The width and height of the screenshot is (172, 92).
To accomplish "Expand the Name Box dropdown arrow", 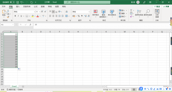I will (13, 25).
